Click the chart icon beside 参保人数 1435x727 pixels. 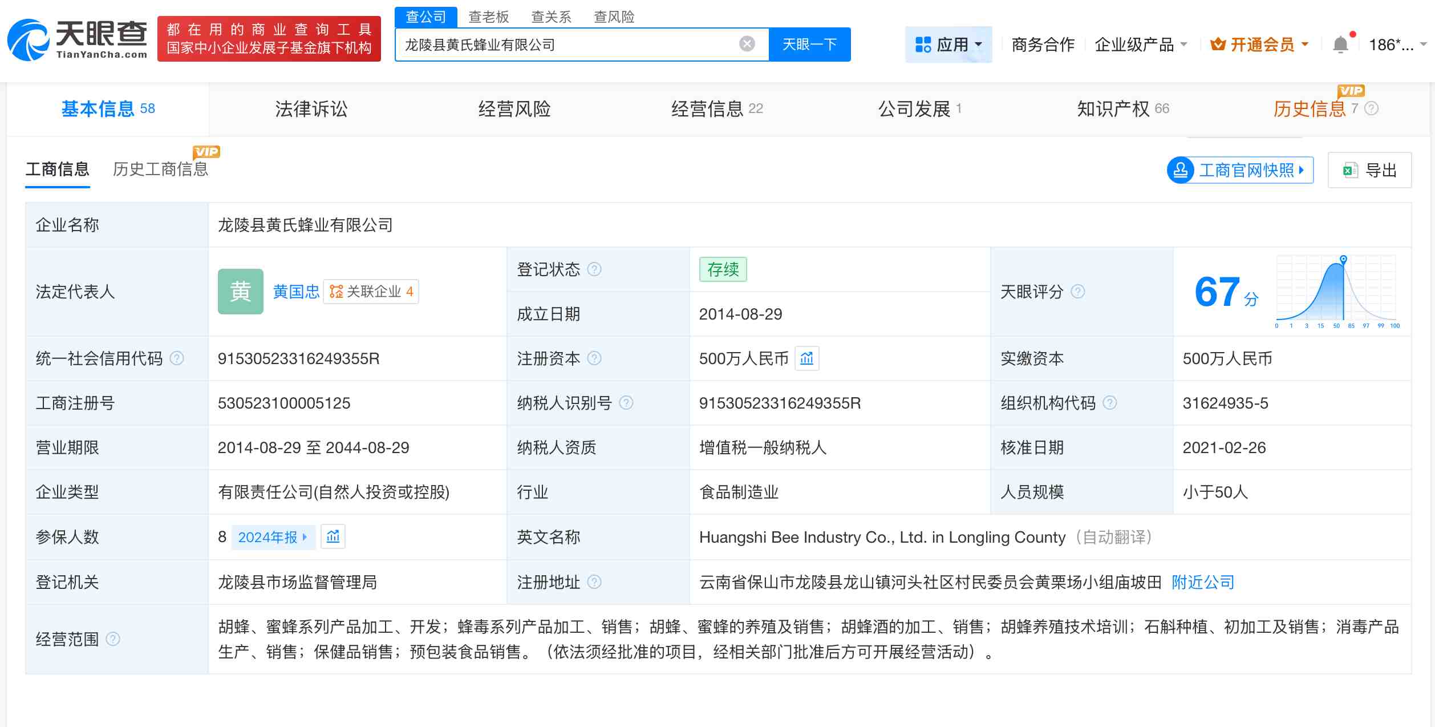coord(334,537)
